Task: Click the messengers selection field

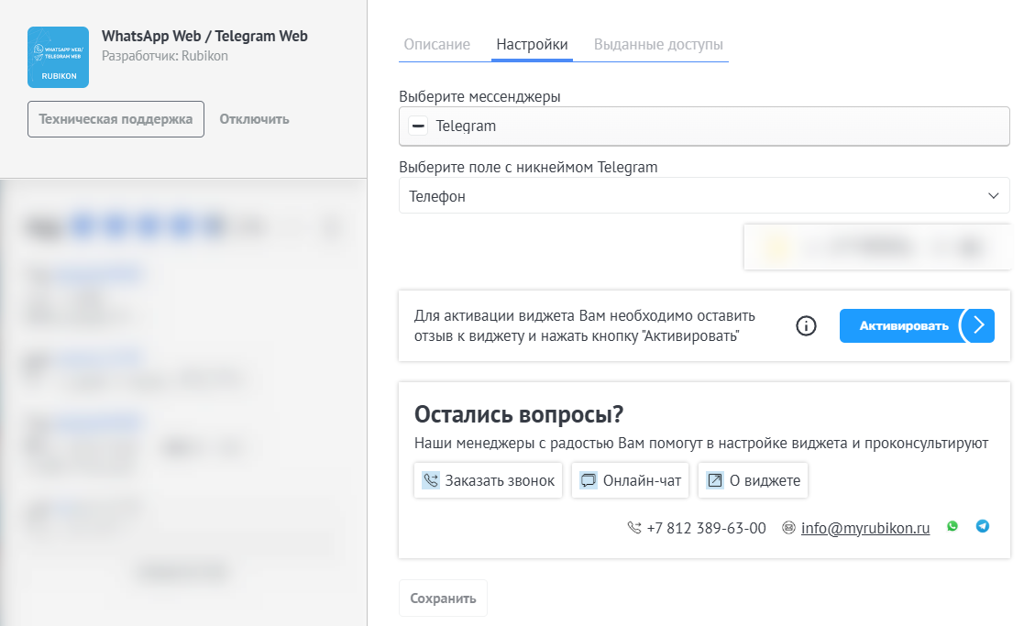Action: [704, 126]
